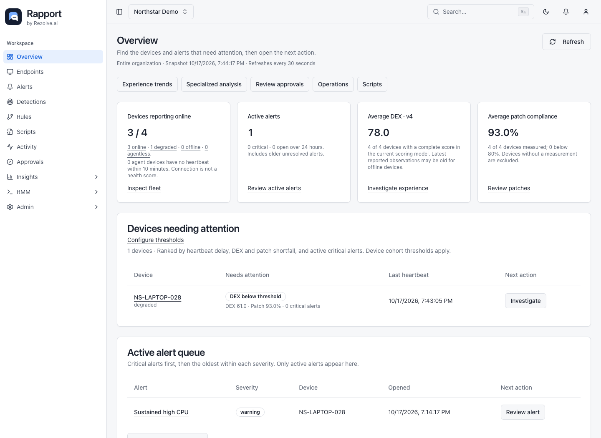Click the 'DEX below threshold' badge
This screenshot has height=438, width=601.
click(x=255, y=297)
